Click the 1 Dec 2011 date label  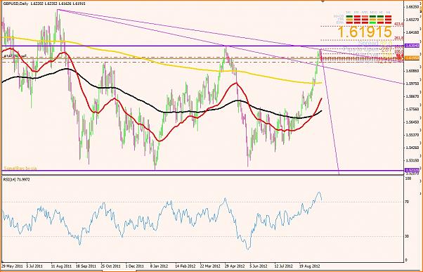135,266
